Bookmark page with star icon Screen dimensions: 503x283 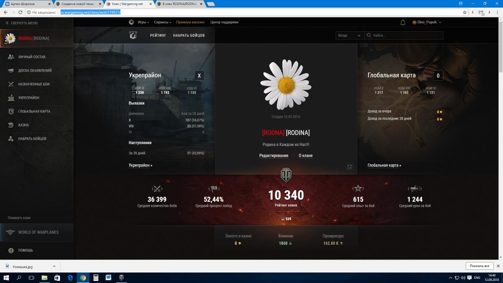click(464, 12)
